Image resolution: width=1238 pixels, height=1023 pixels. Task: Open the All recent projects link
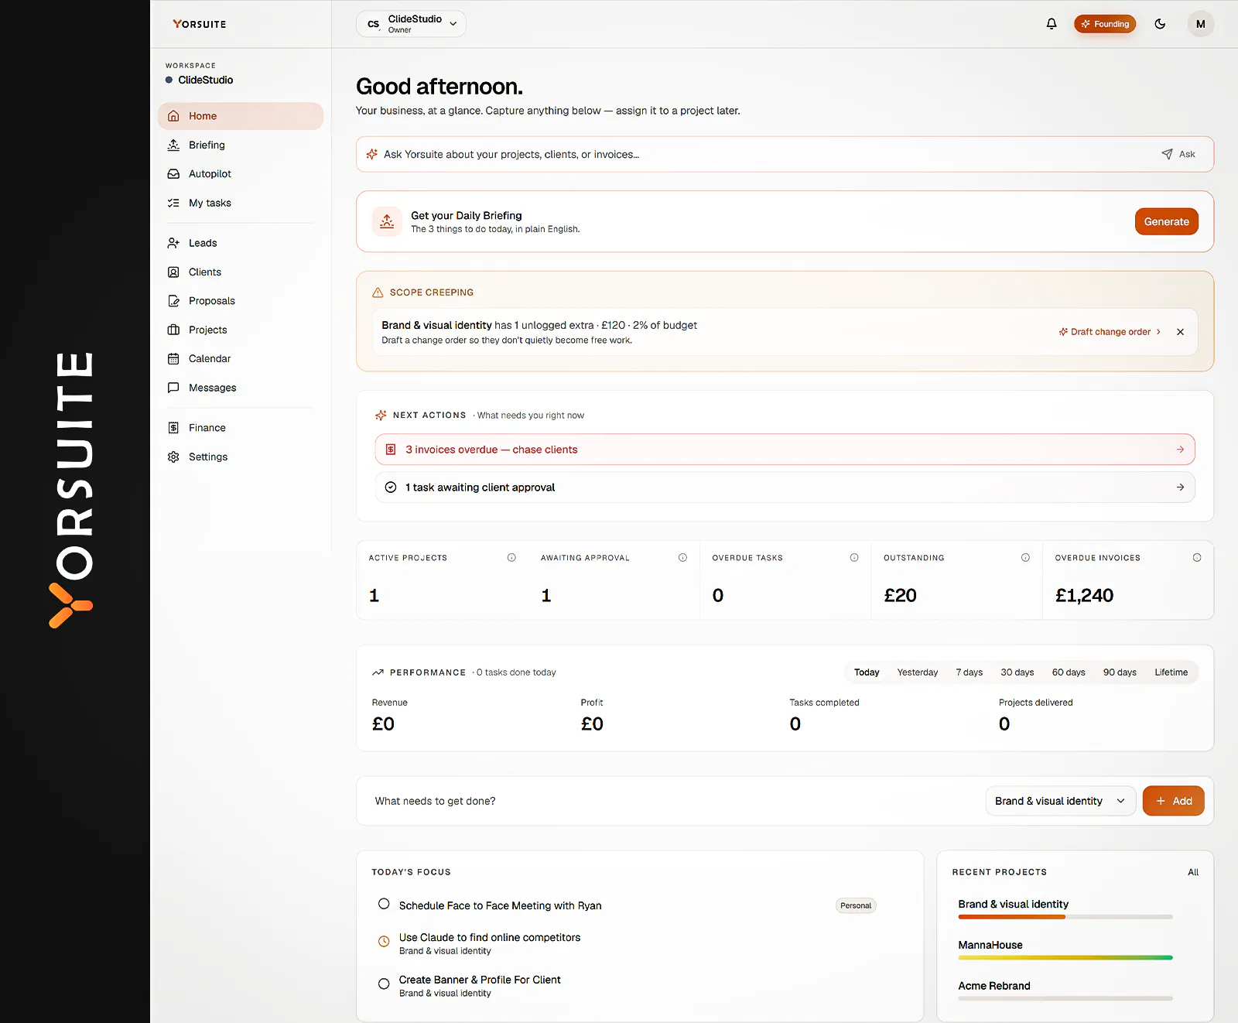coord(1193,872)
